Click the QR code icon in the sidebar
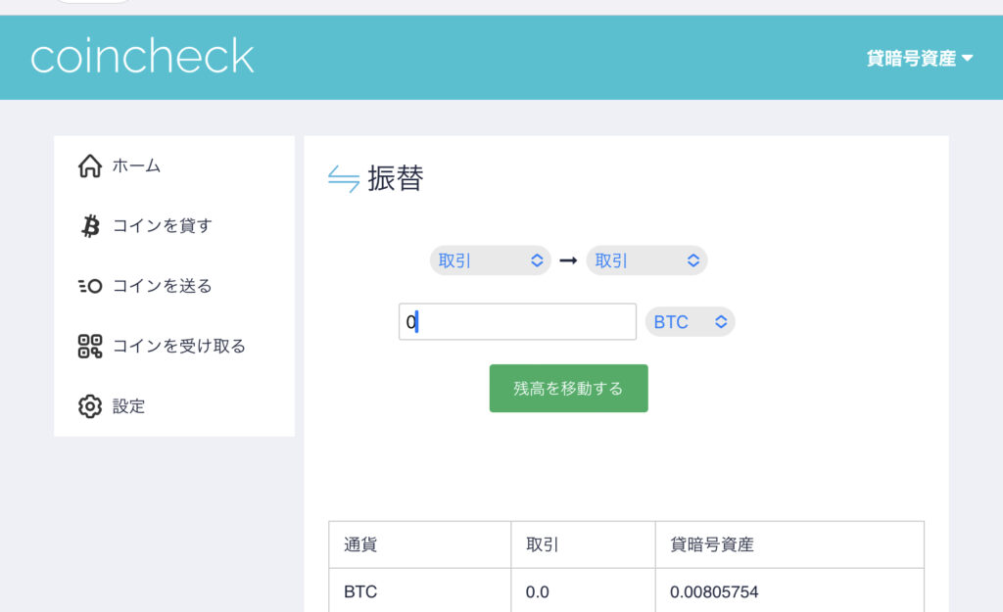This screenshot has height=612, width=1003. [x=89, y=346]
